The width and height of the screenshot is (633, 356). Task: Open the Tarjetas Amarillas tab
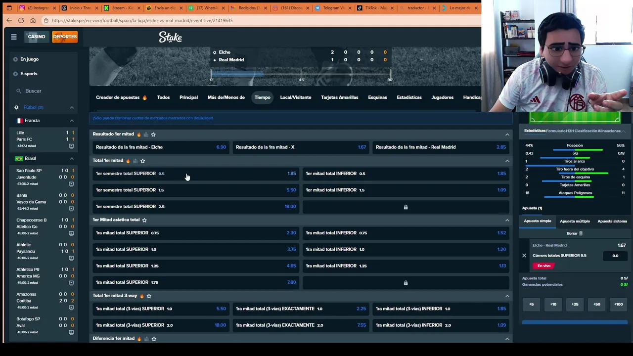click(x=339, y=97)
